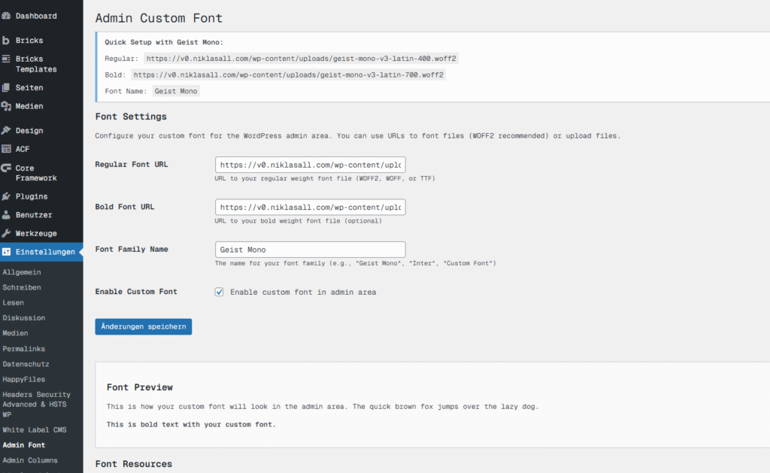The width and height of the screenshot is (770, 473).
Task: Select the ACF icon in sidebar
Action: [7, 150]
